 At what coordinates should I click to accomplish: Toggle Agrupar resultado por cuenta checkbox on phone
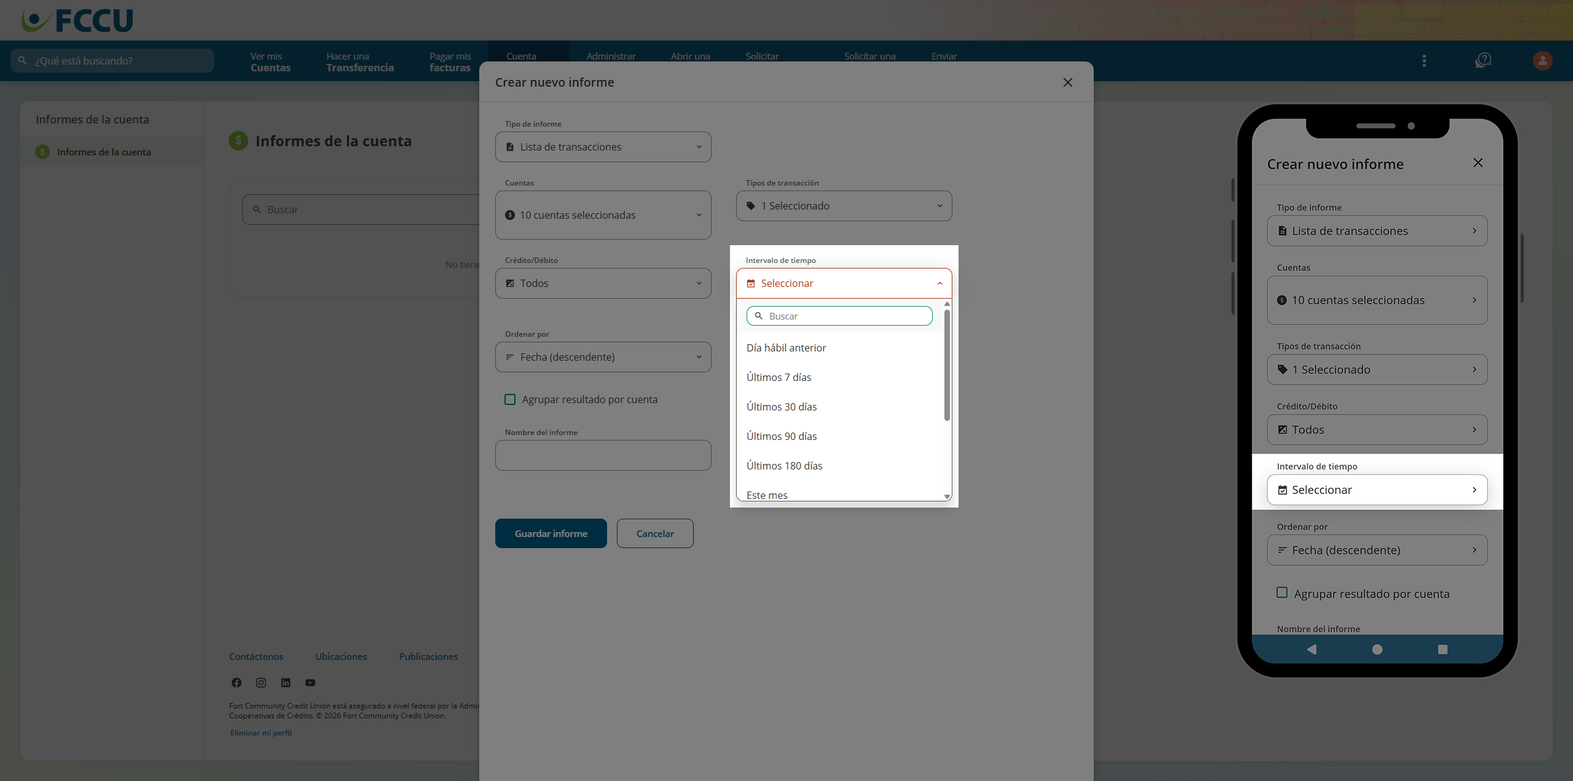pos(1282,593)
